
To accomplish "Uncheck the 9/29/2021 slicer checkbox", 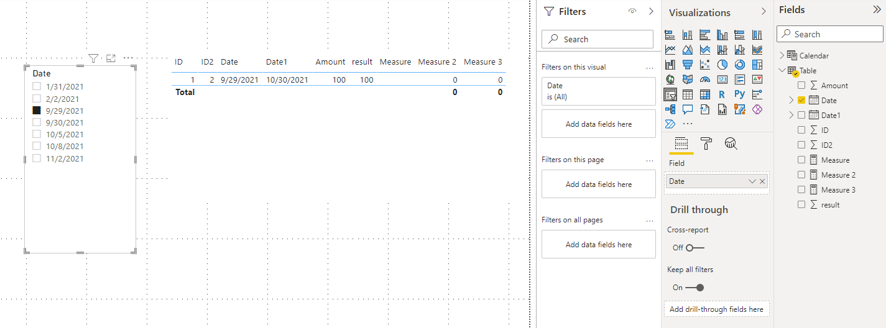I will click(x=37, y=111).
